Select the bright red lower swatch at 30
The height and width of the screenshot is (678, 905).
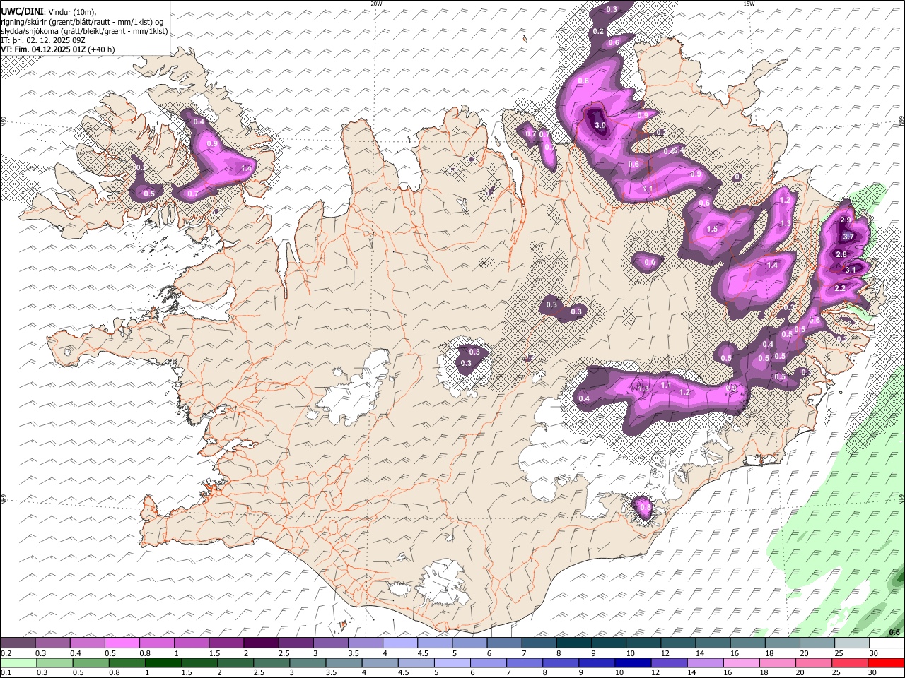click(886, 662)
